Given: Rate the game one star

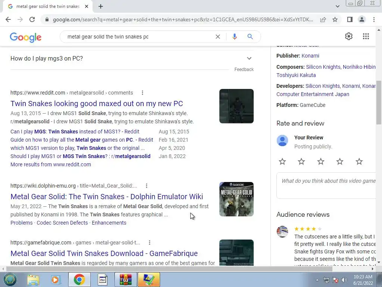Looking at the screenshot, I should tap(282, 161).
